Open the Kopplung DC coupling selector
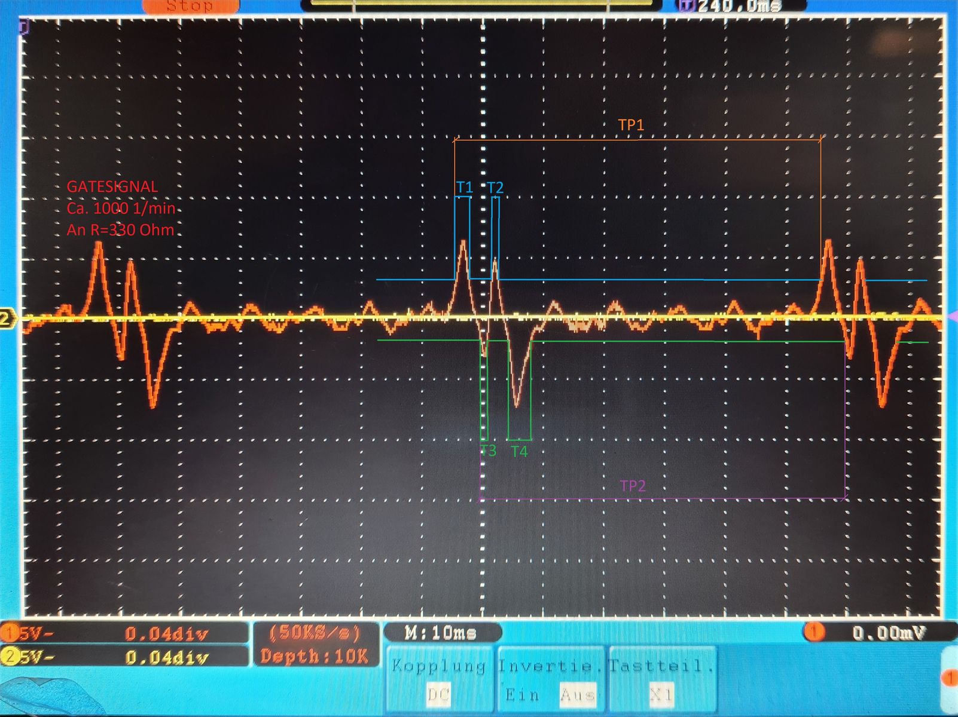 point(438,695)
